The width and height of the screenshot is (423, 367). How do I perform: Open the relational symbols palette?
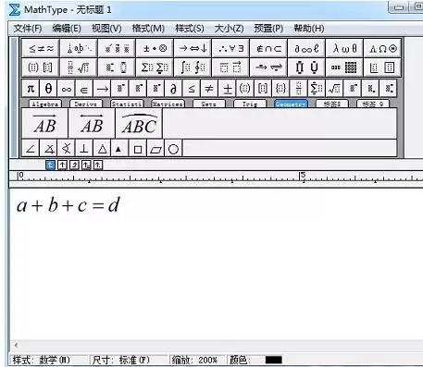pos(41,48)
